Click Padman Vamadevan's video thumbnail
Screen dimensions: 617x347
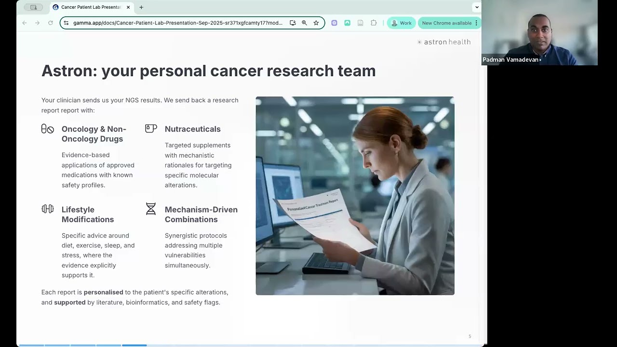(539, 32)
